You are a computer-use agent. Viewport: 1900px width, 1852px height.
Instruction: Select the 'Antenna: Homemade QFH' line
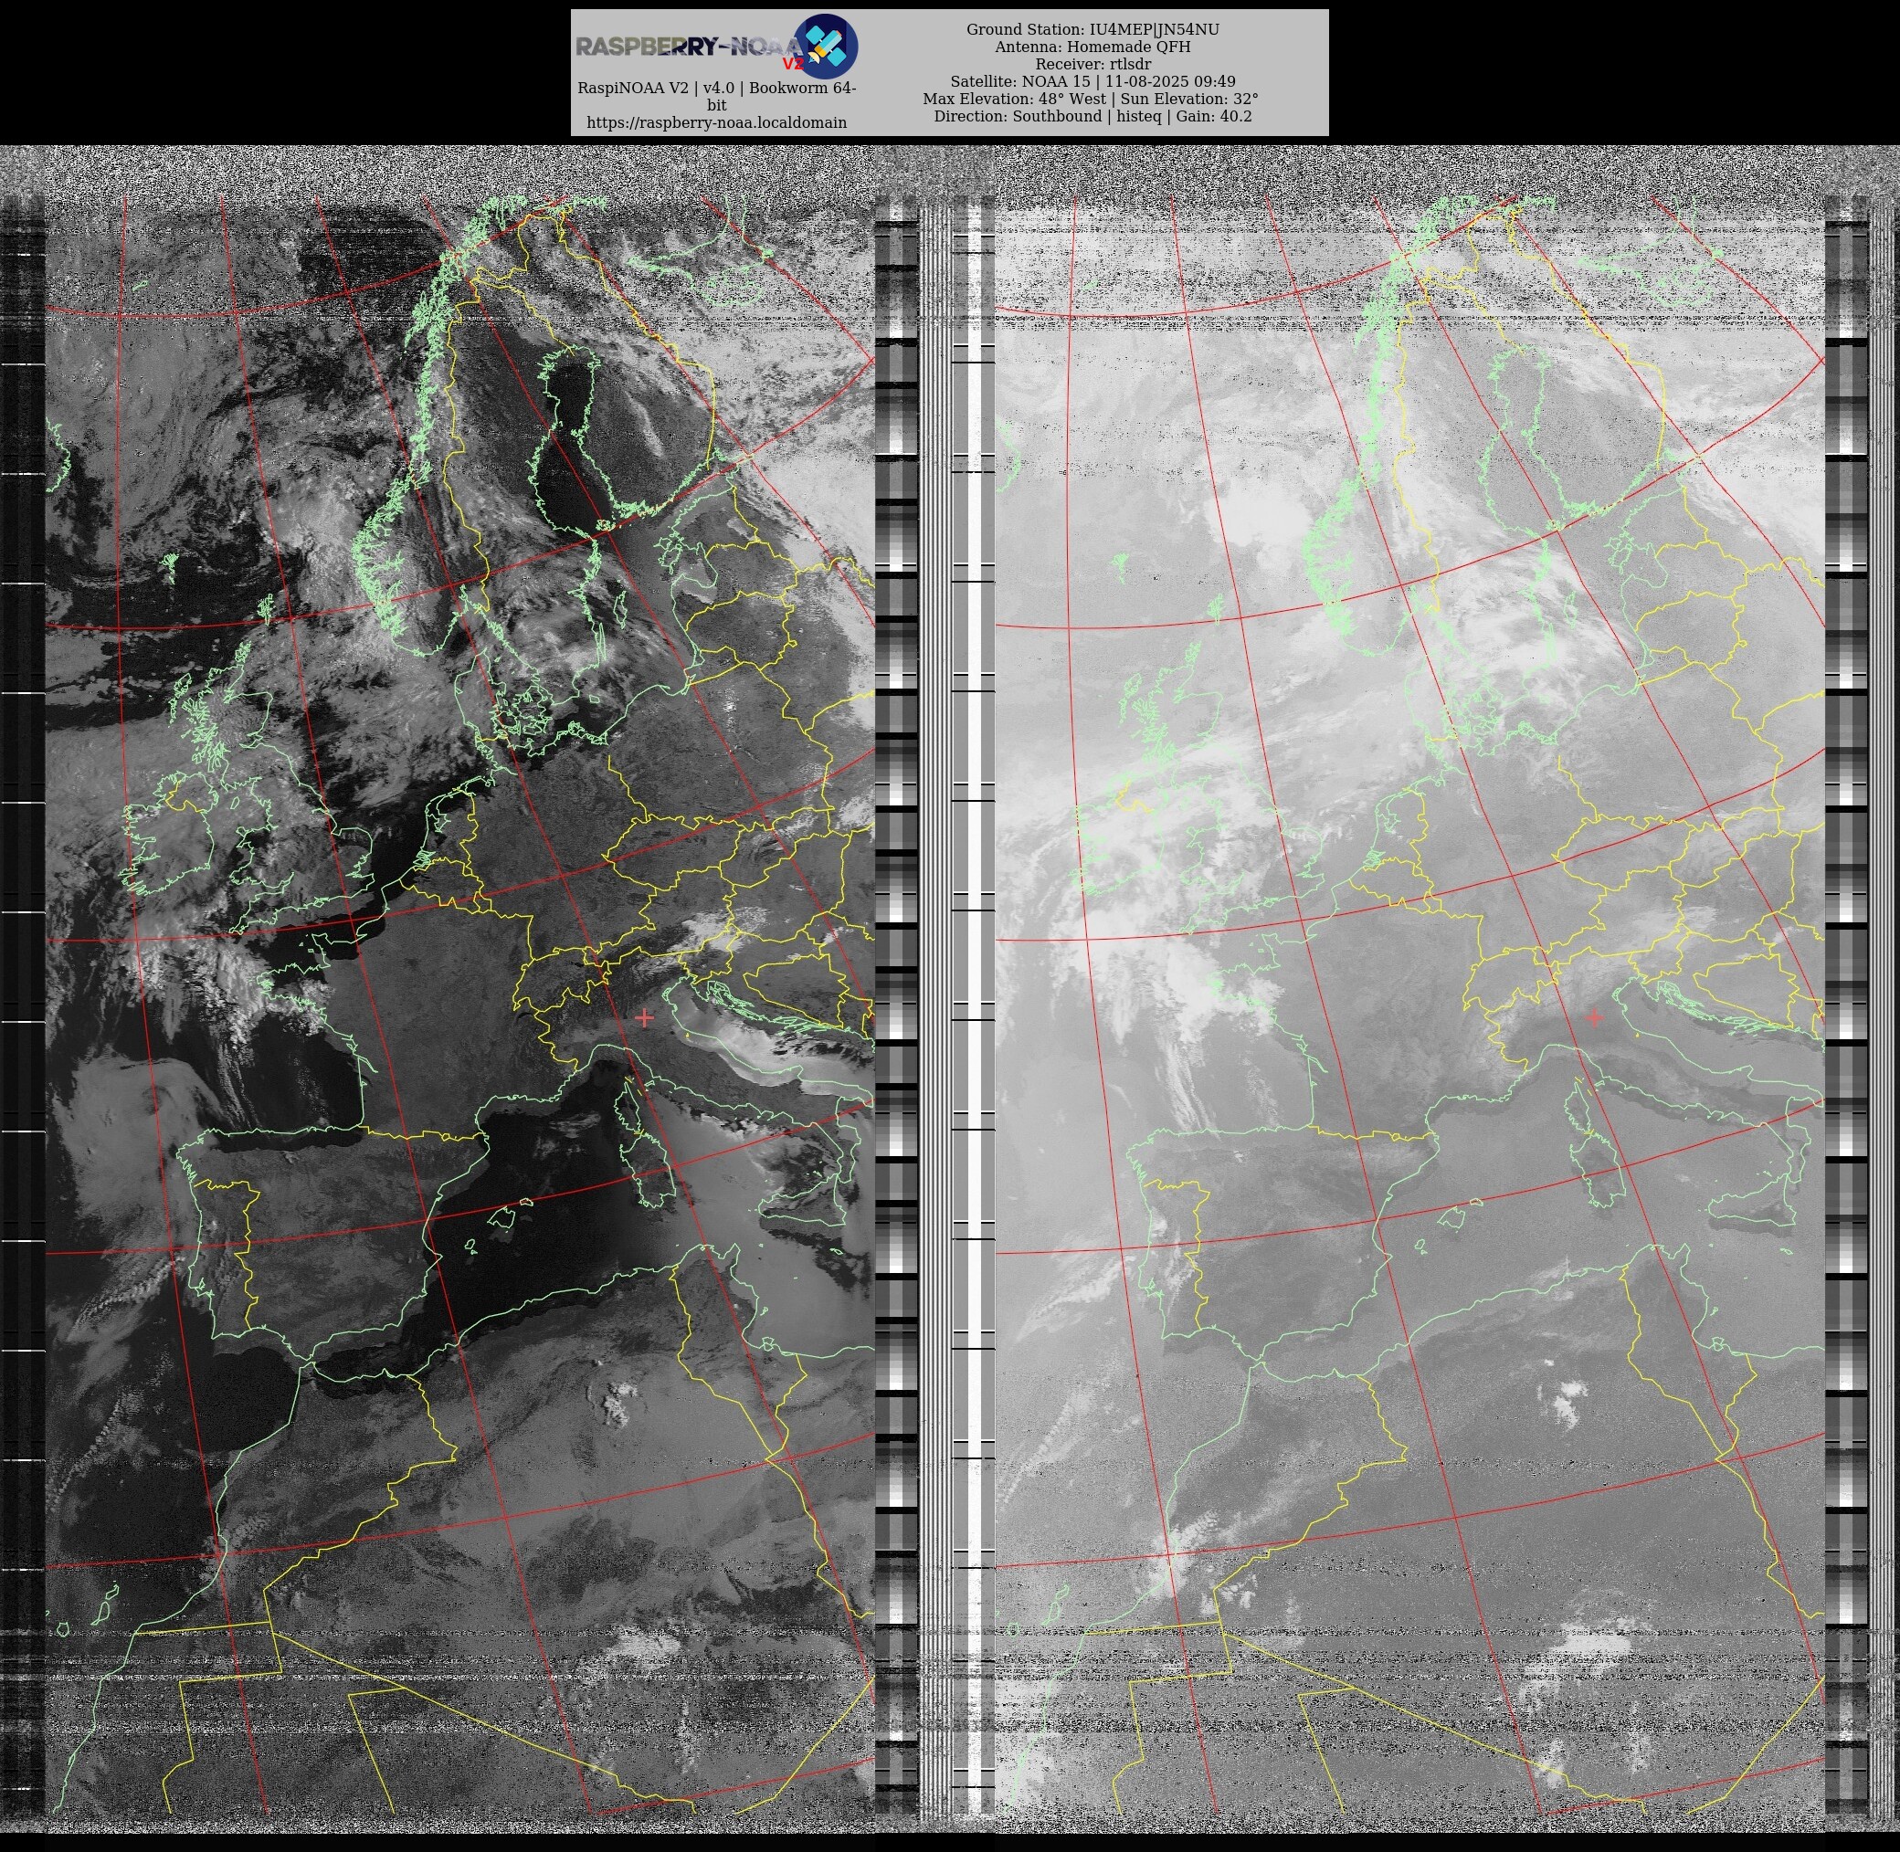(x=1092, y=47)
